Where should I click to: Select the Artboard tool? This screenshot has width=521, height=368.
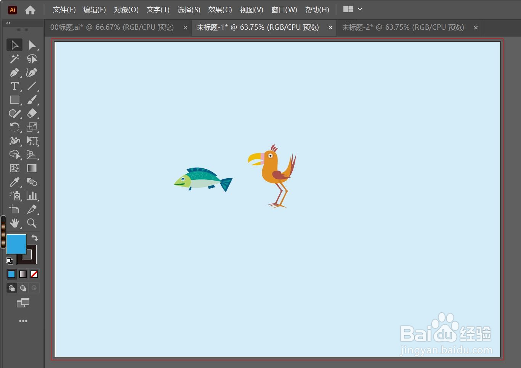tap(14, 210)
